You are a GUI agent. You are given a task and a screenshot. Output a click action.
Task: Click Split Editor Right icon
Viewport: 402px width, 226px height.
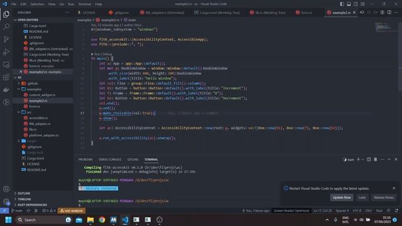[x=389, y=13]
